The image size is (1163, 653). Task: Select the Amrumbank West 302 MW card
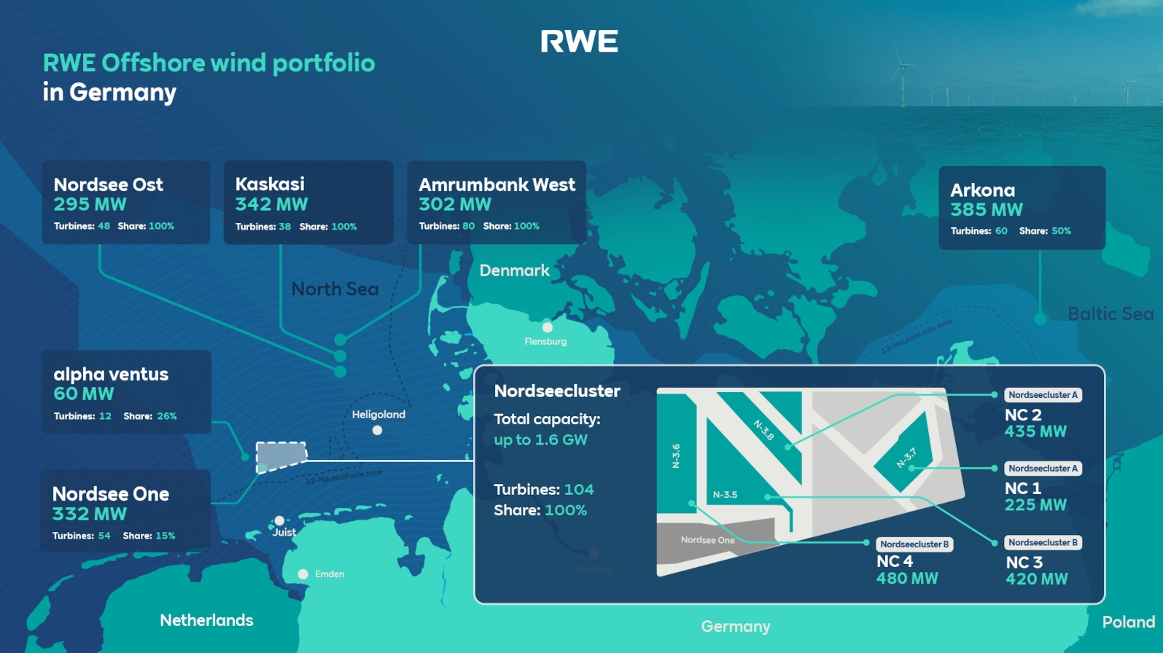coord(497,203)
